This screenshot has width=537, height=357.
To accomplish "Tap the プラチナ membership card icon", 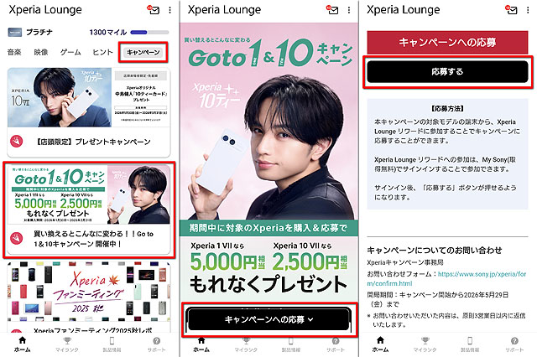I will tap(15, 32).
